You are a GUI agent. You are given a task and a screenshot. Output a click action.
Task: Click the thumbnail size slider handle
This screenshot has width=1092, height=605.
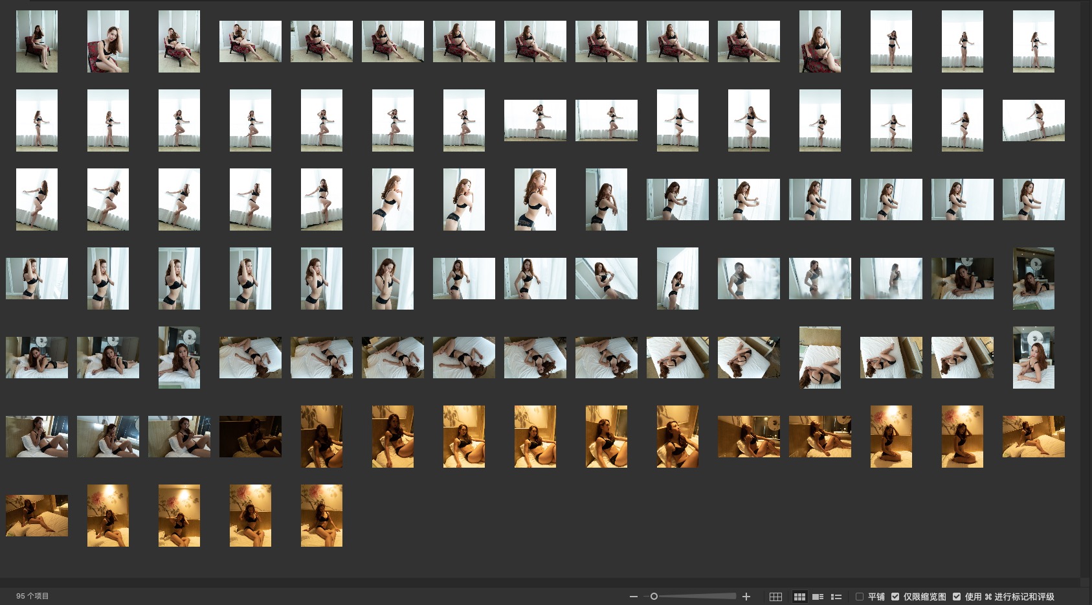pyautogui.click(x=654, y=597)
